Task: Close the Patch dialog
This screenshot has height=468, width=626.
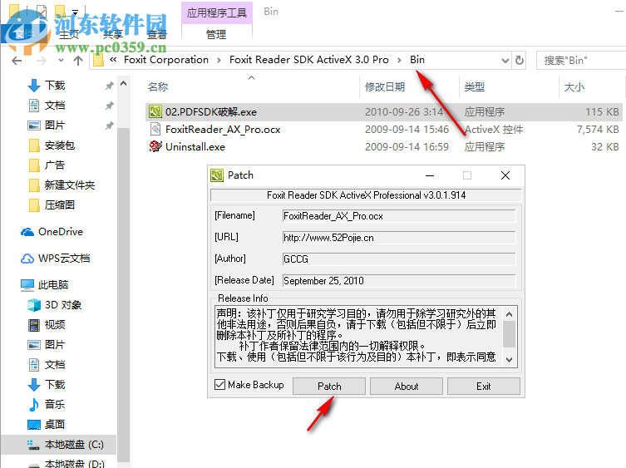Action: pyautogui.click(x=505, y=175)
